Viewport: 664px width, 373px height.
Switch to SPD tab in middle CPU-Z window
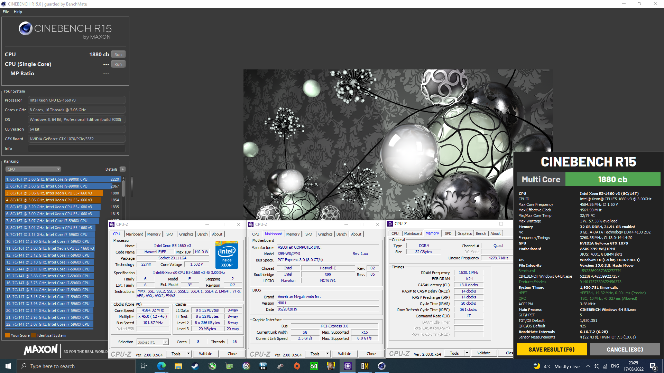pos(309,234)
